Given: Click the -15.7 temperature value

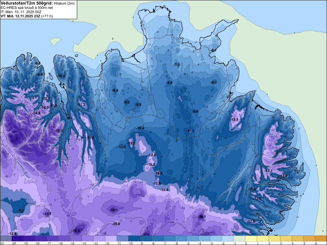Looking at the screenshot, I should pyautogui.click(x=47, y=214).
